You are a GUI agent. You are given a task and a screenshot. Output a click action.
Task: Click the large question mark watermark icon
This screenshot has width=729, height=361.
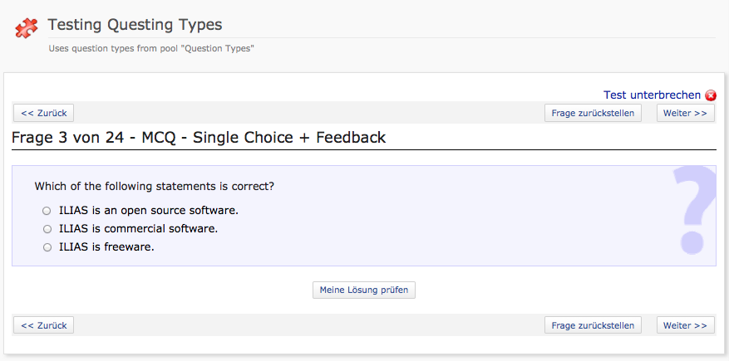pyautogui.click(x=693, y=209)
